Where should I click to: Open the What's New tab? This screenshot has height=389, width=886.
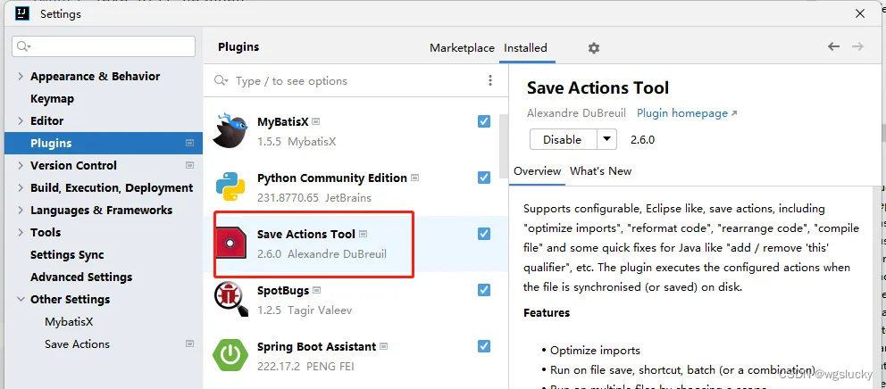[x=601, y=171]
